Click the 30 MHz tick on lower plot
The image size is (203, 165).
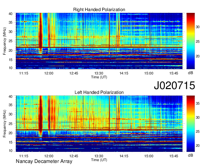click(11, 114)
